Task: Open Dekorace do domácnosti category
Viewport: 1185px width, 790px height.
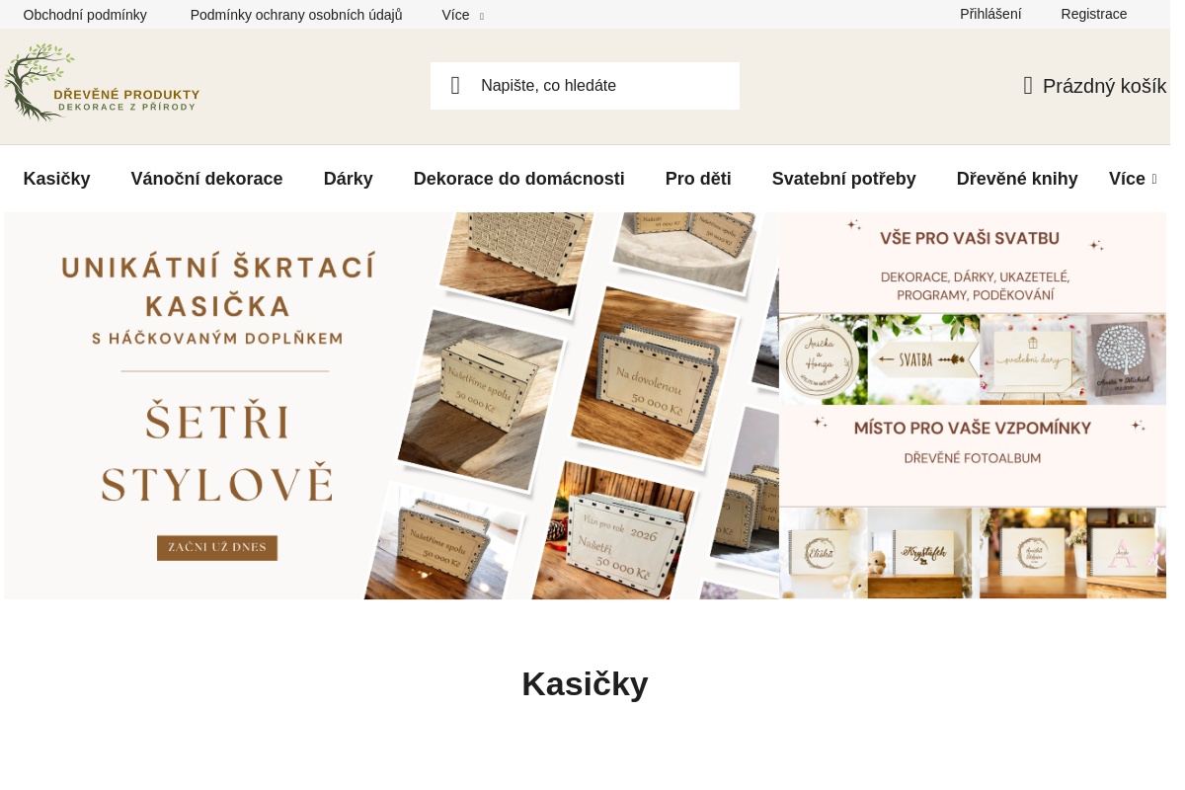Action: tap(518, 179)
